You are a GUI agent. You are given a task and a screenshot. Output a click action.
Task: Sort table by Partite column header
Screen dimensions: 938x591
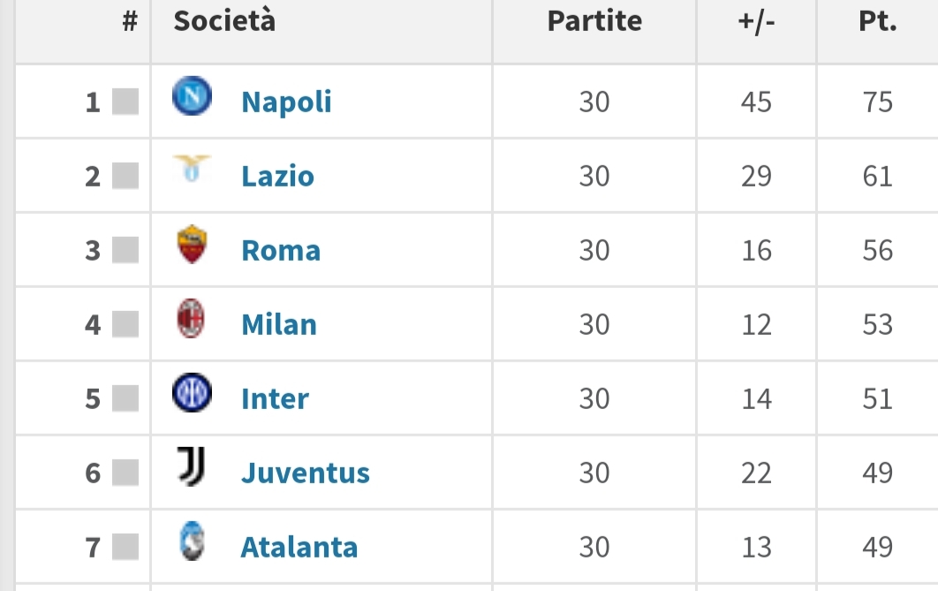(x=594, y=21)
